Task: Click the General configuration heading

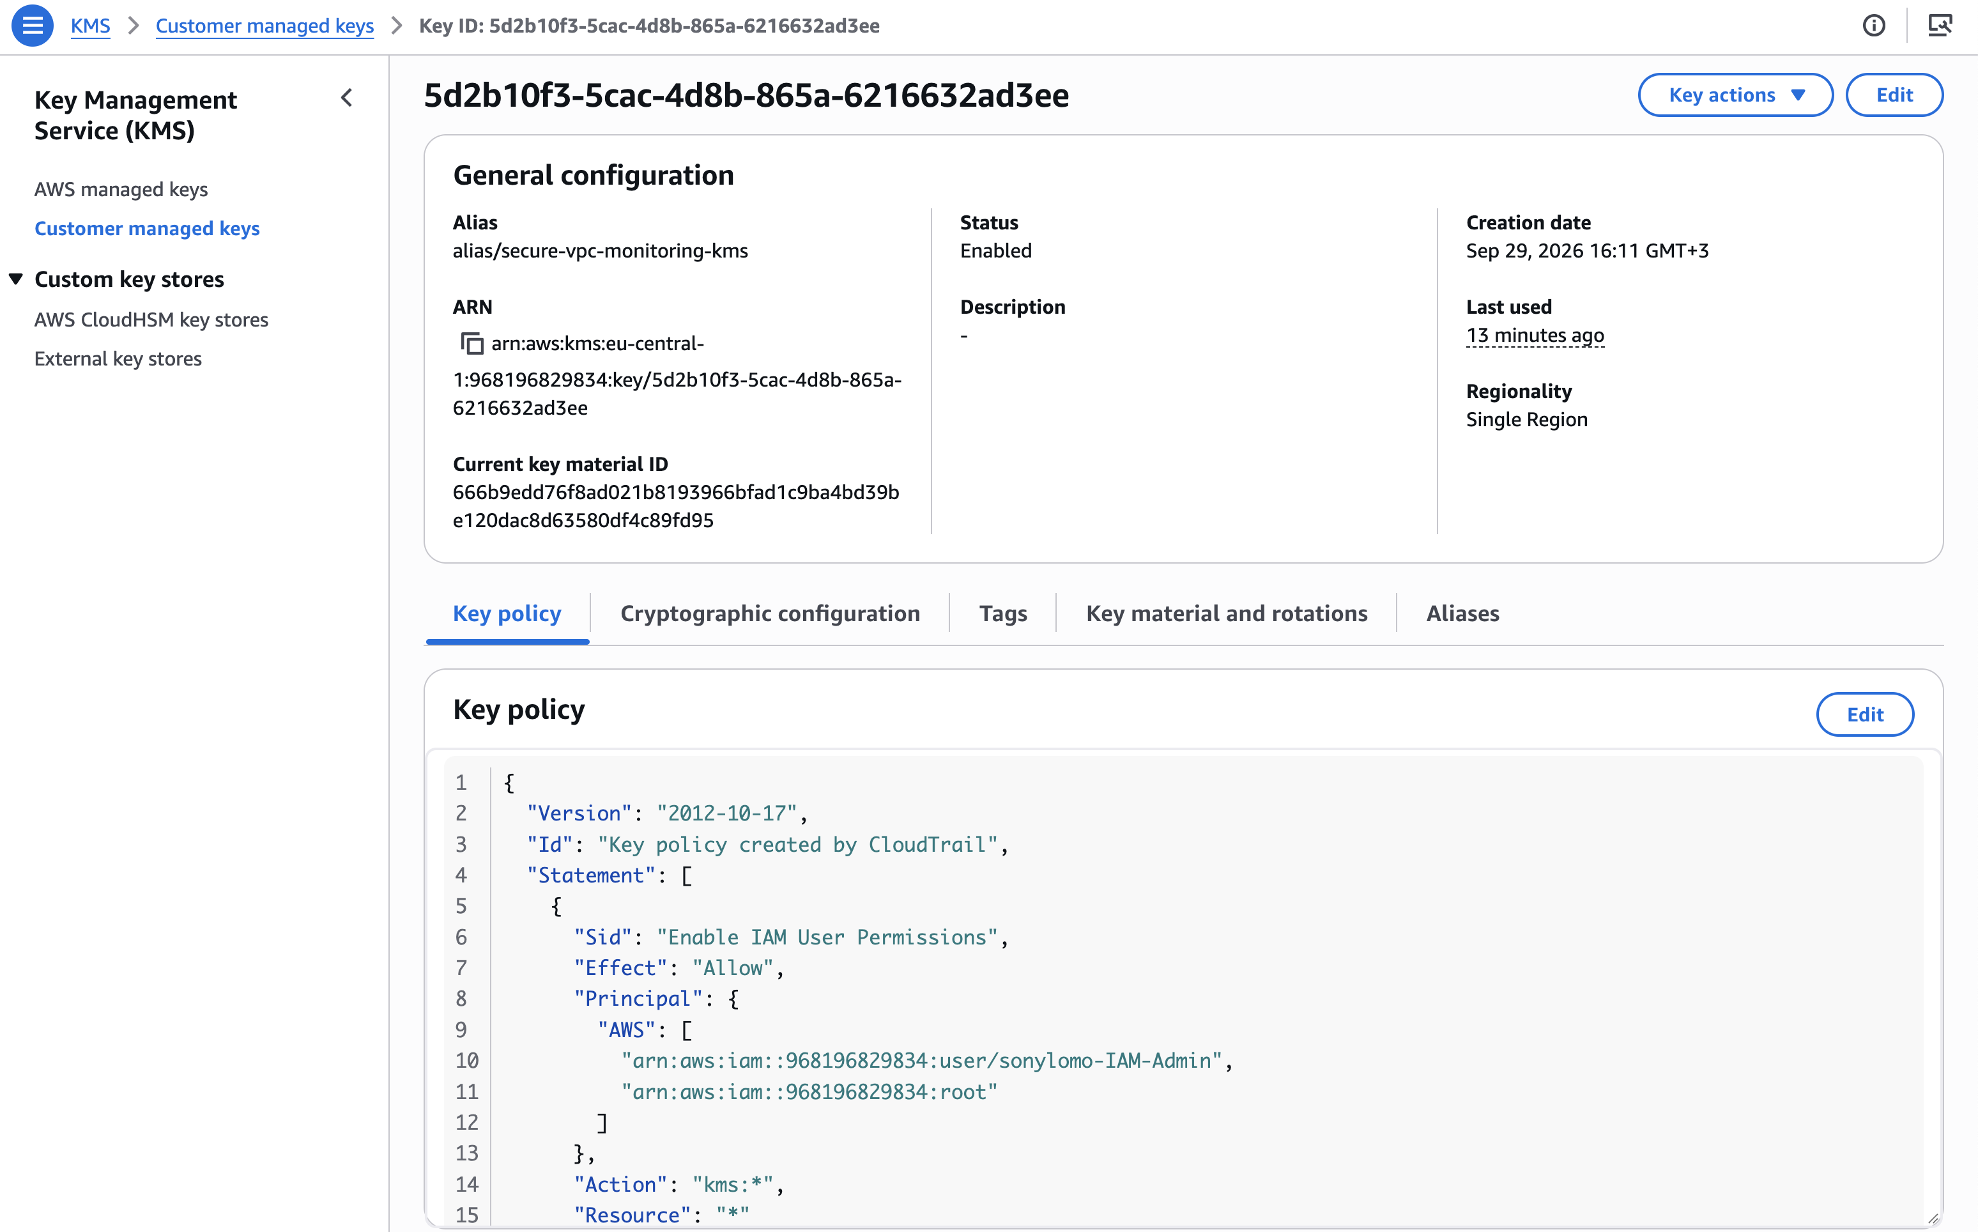Action: pos(593,175)
